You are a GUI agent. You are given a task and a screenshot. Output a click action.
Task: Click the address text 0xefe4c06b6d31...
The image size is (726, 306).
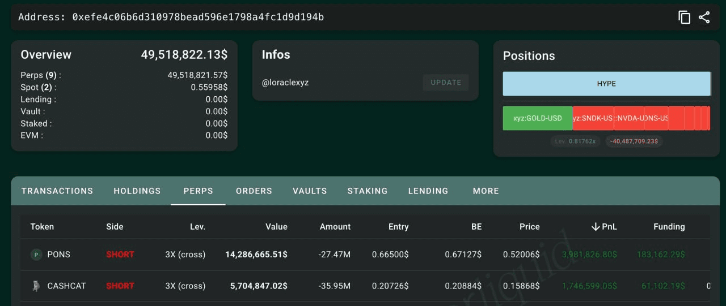198,17
